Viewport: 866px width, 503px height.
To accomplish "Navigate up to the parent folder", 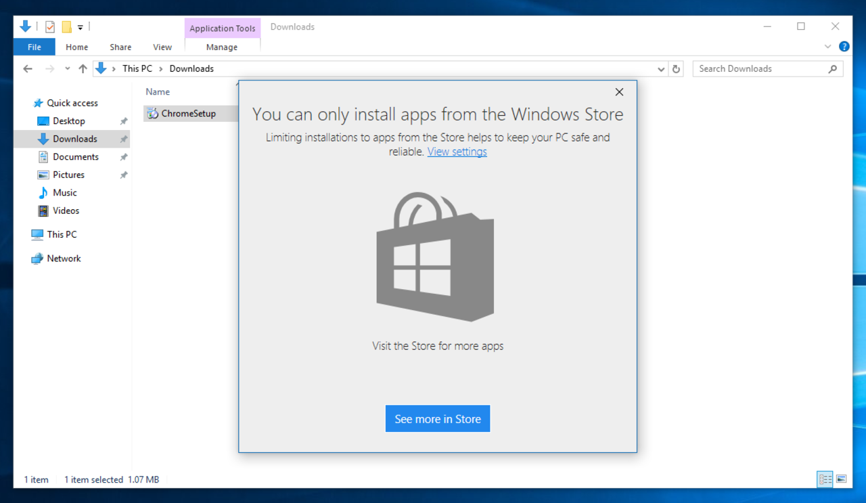I will pyautogui.click(x=82, y=68).
